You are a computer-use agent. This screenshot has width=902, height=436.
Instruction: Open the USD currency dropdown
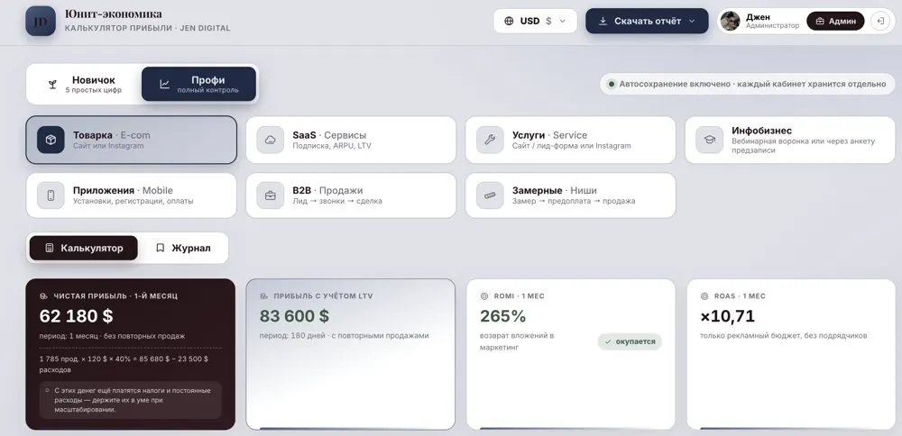(x=536, y=22)
